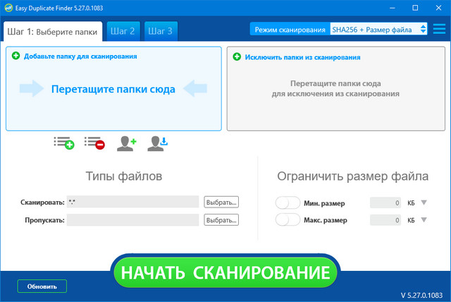Screen dimensions: 451x302
Task: Click the add user profile icon
Action: [x=126, y=143]
